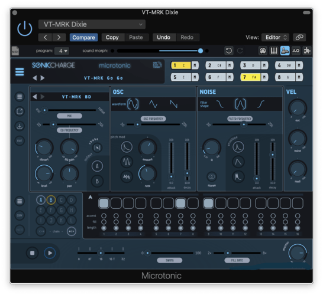
Task: Click the piano keys icon
Action: pyautogui.click(x=274, y=51)
